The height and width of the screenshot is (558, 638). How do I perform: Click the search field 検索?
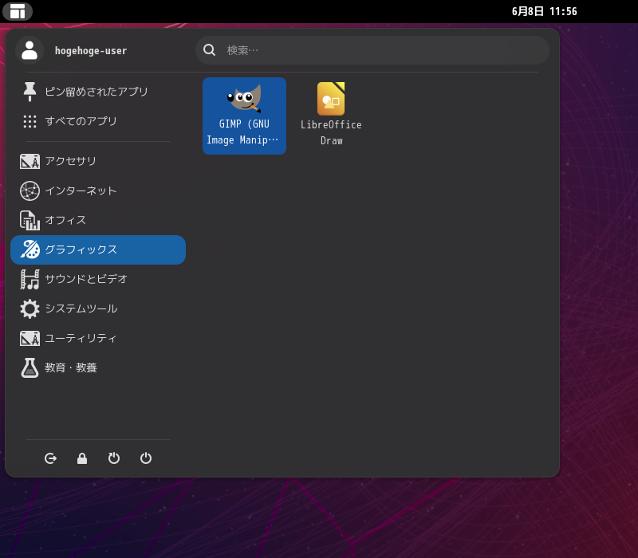tap(372, 50)
